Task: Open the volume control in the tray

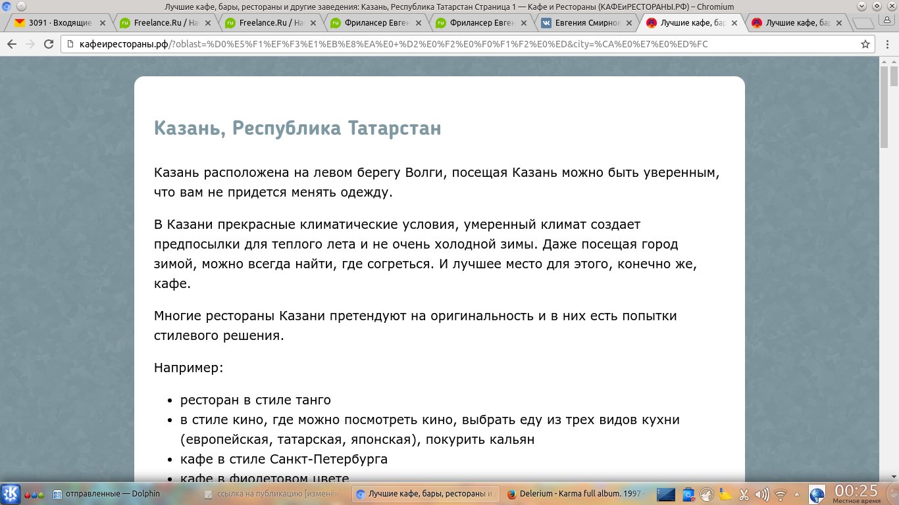Action: (x=761, y=494)
